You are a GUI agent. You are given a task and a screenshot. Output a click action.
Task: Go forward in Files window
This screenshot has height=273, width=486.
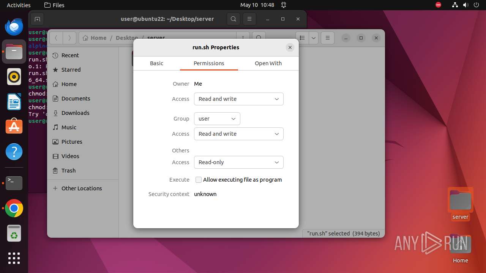click(69, 38)
